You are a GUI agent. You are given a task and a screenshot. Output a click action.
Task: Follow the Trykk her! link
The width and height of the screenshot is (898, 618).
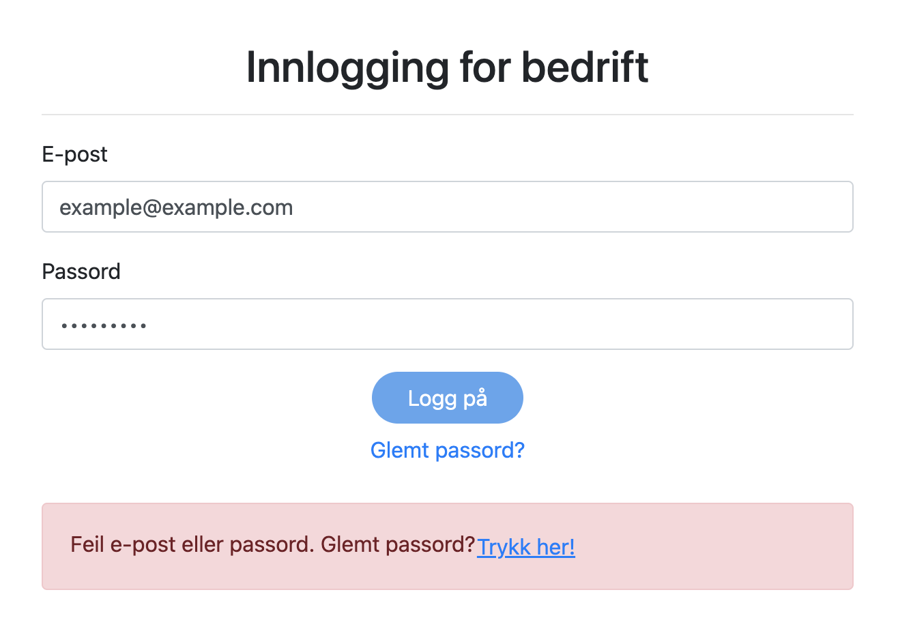(526, 547)
